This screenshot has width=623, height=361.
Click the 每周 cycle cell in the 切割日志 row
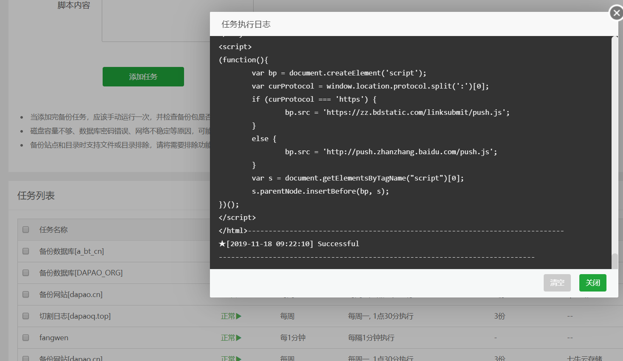click(288, 316)
